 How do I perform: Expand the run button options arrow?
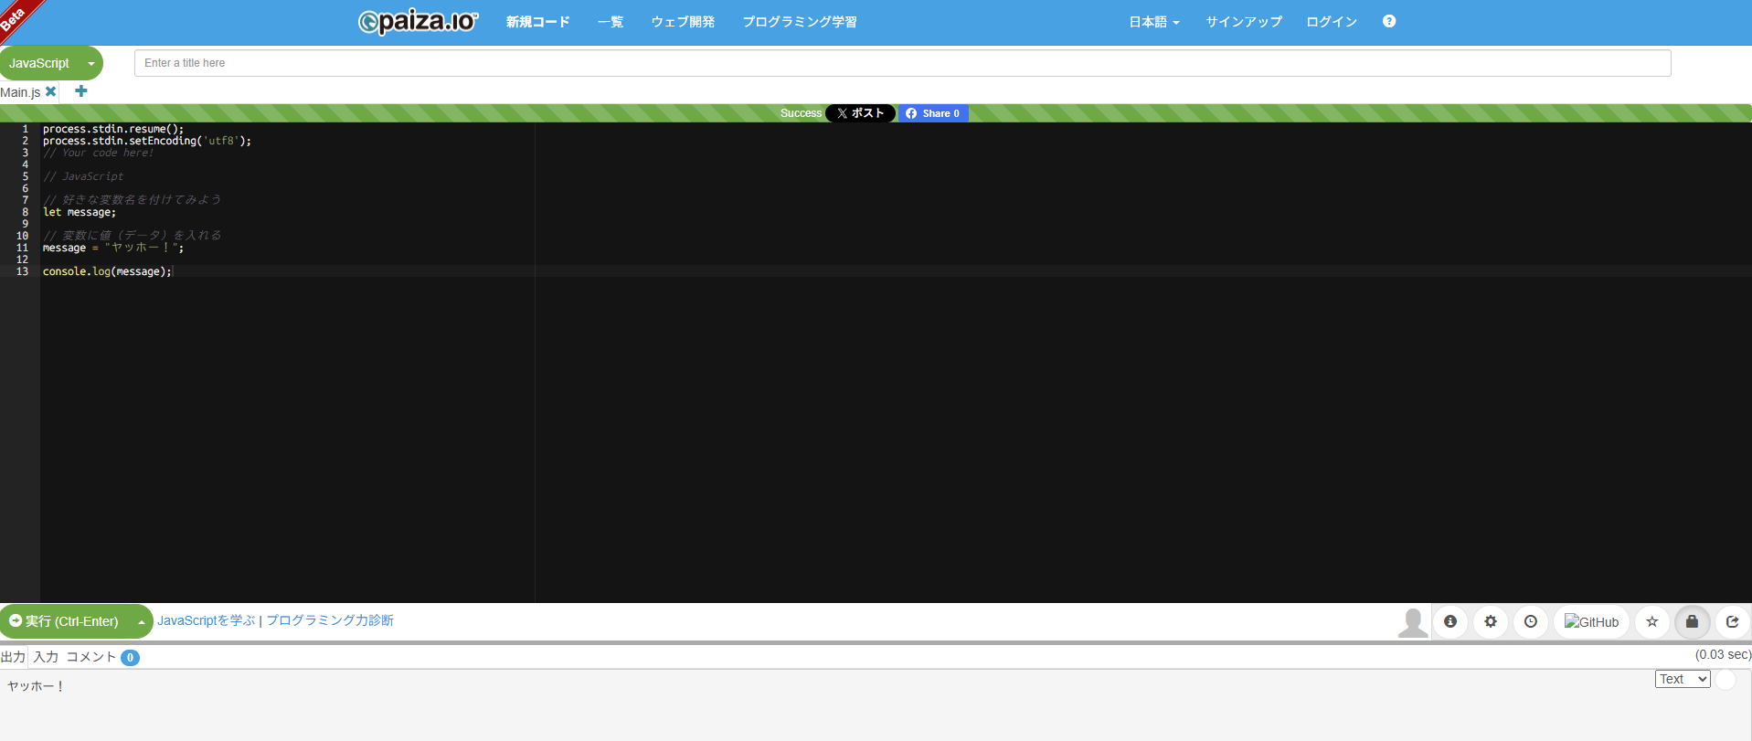click(x=142, y=621)
